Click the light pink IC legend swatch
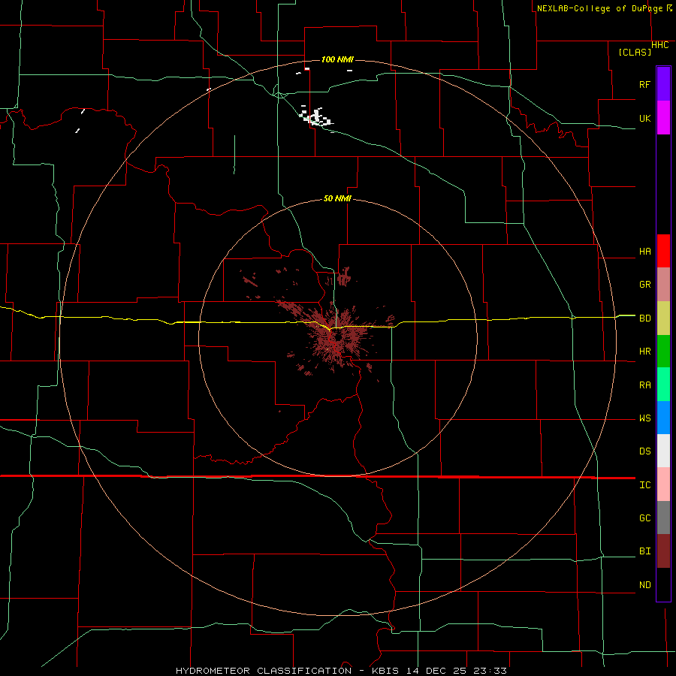 (663, 484)
